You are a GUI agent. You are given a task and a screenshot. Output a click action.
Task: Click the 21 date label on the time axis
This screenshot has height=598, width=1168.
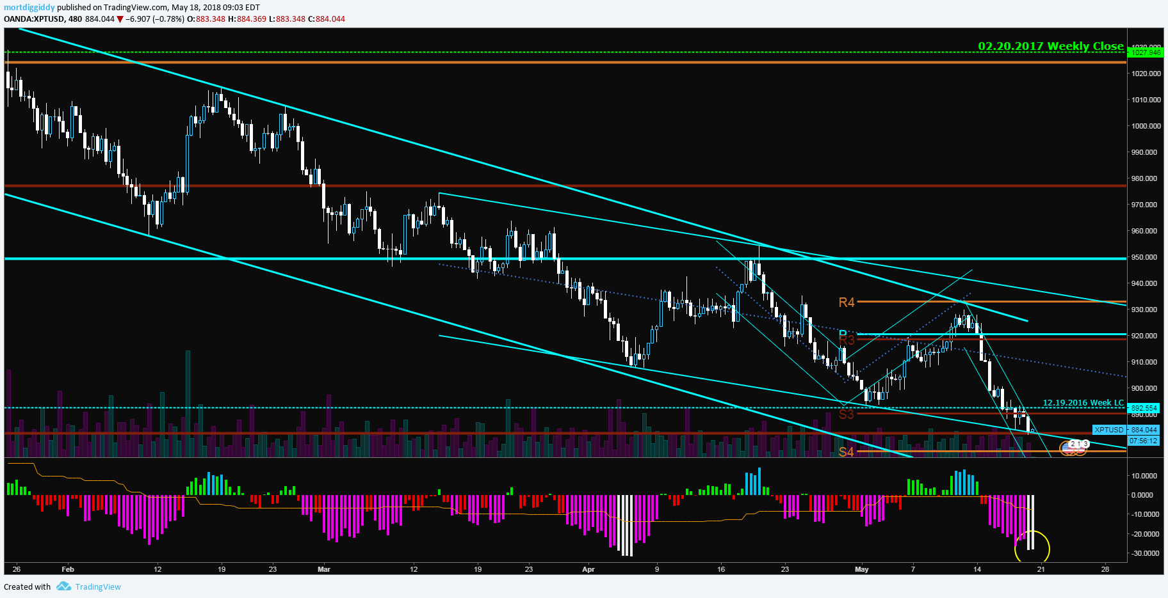coord(1041,569)
